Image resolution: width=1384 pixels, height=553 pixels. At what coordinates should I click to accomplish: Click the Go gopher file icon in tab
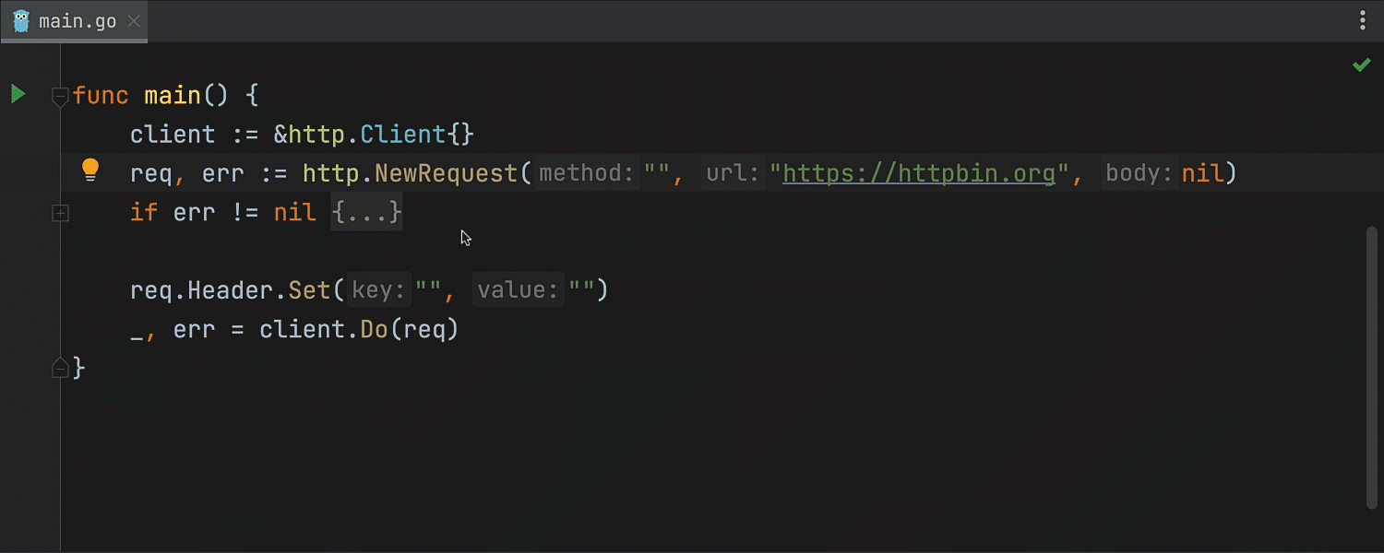(21, 21)
